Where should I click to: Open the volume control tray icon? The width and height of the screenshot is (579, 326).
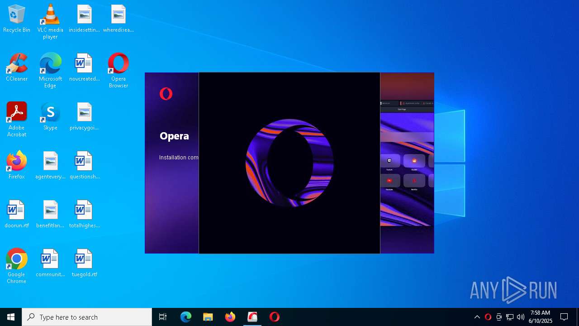click(x=521, y=317)
